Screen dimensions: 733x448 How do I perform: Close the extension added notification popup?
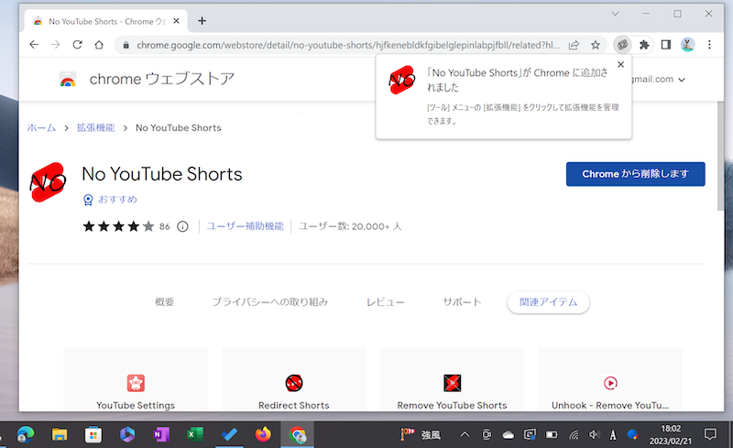click(620, 64)
